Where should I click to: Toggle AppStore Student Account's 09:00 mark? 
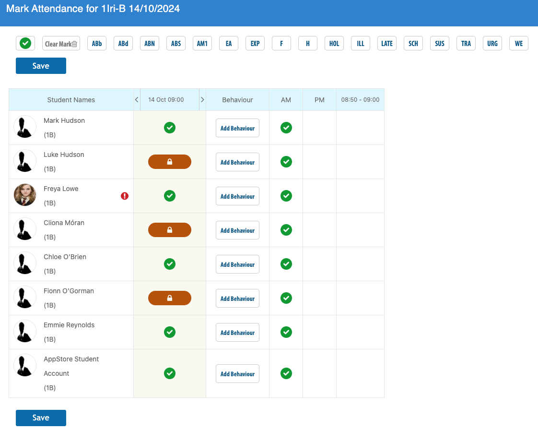(x=169, y=373)
